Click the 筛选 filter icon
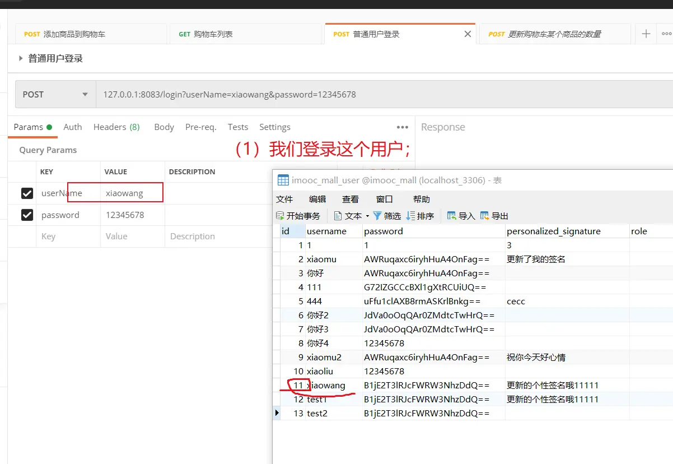 [x=377, y=216]
